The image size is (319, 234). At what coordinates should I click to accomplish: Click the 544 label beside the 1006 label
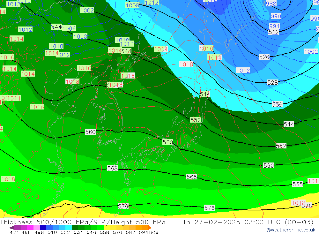coord(56,27)
